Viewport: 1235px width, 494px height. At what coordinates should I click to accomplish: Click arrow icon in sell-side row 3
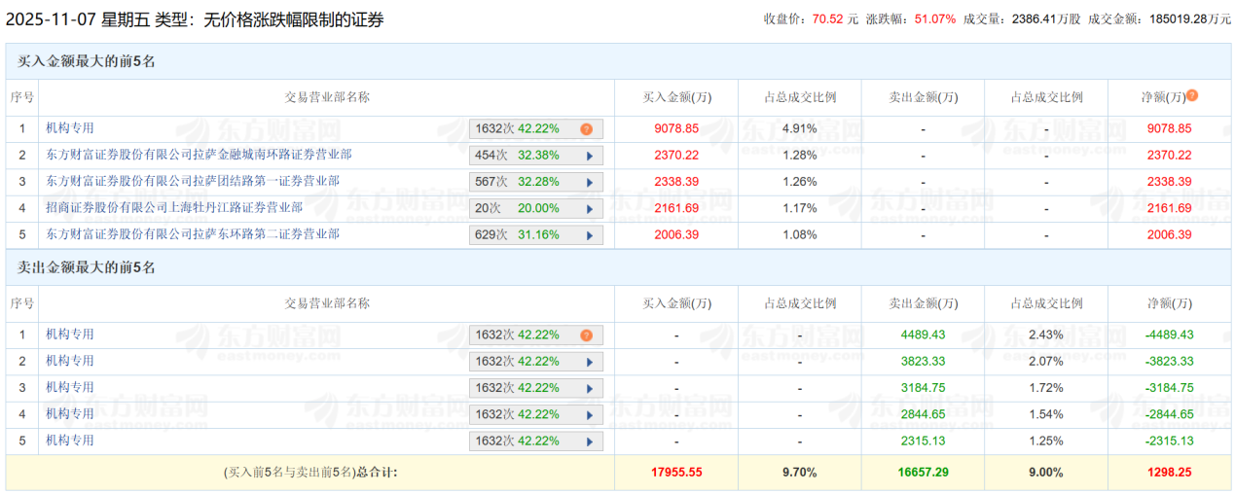pyautogui.click(x=589, y=388)
